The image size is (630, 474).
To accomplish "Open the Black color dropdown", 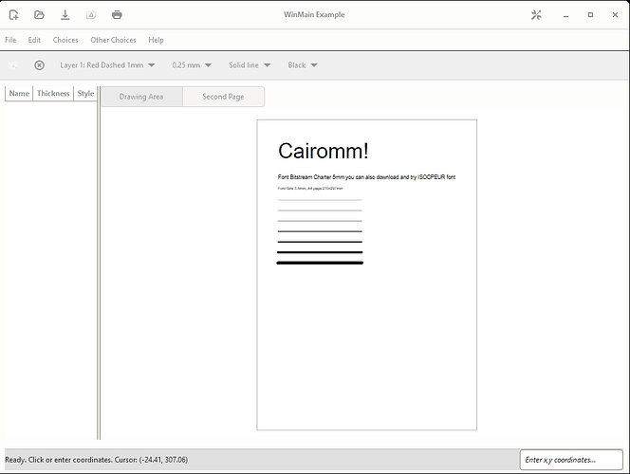I will [x=303, y=65].
